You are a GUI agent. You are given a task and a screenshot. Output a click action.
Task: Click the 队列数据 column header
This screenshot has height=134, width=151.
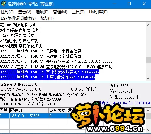58,110
